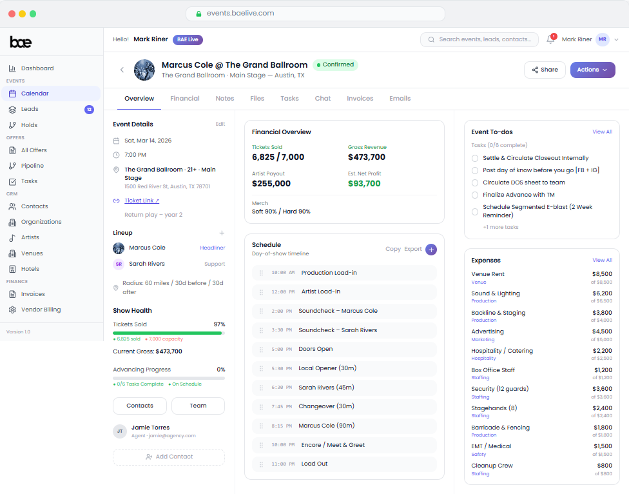This screenshot has width=629, height=494.
Task: Open Artists in the sidebar
Action: point(30,237)
